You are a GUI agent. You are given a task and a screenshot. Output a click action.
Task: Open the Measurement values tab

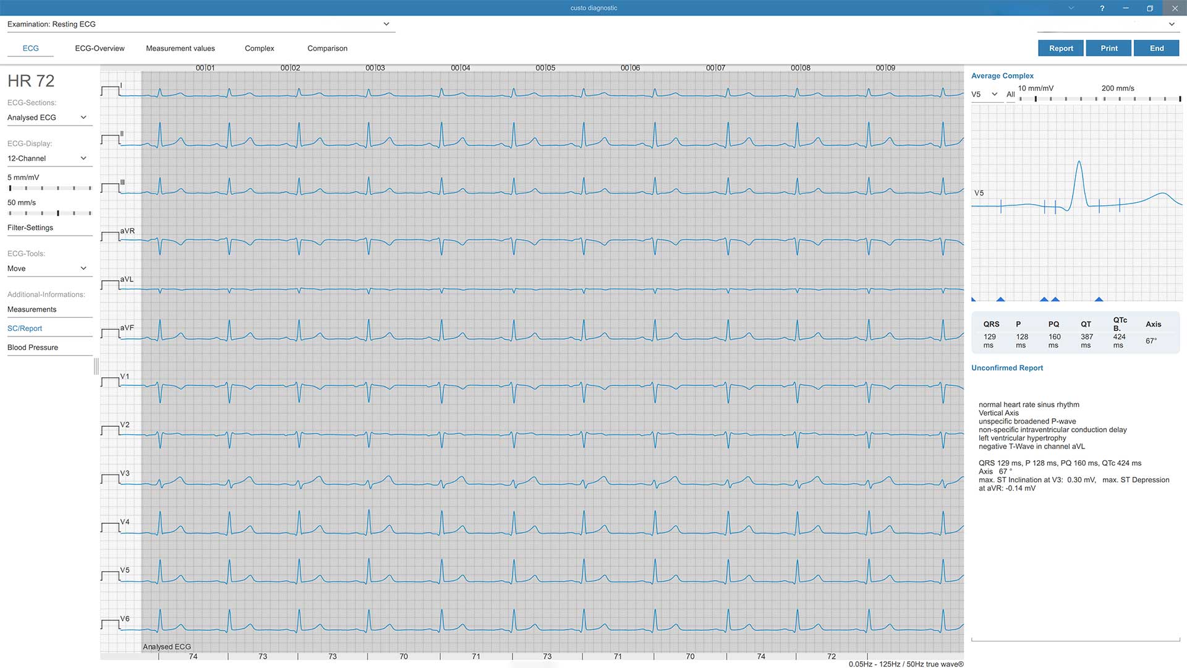pos(181,48)
